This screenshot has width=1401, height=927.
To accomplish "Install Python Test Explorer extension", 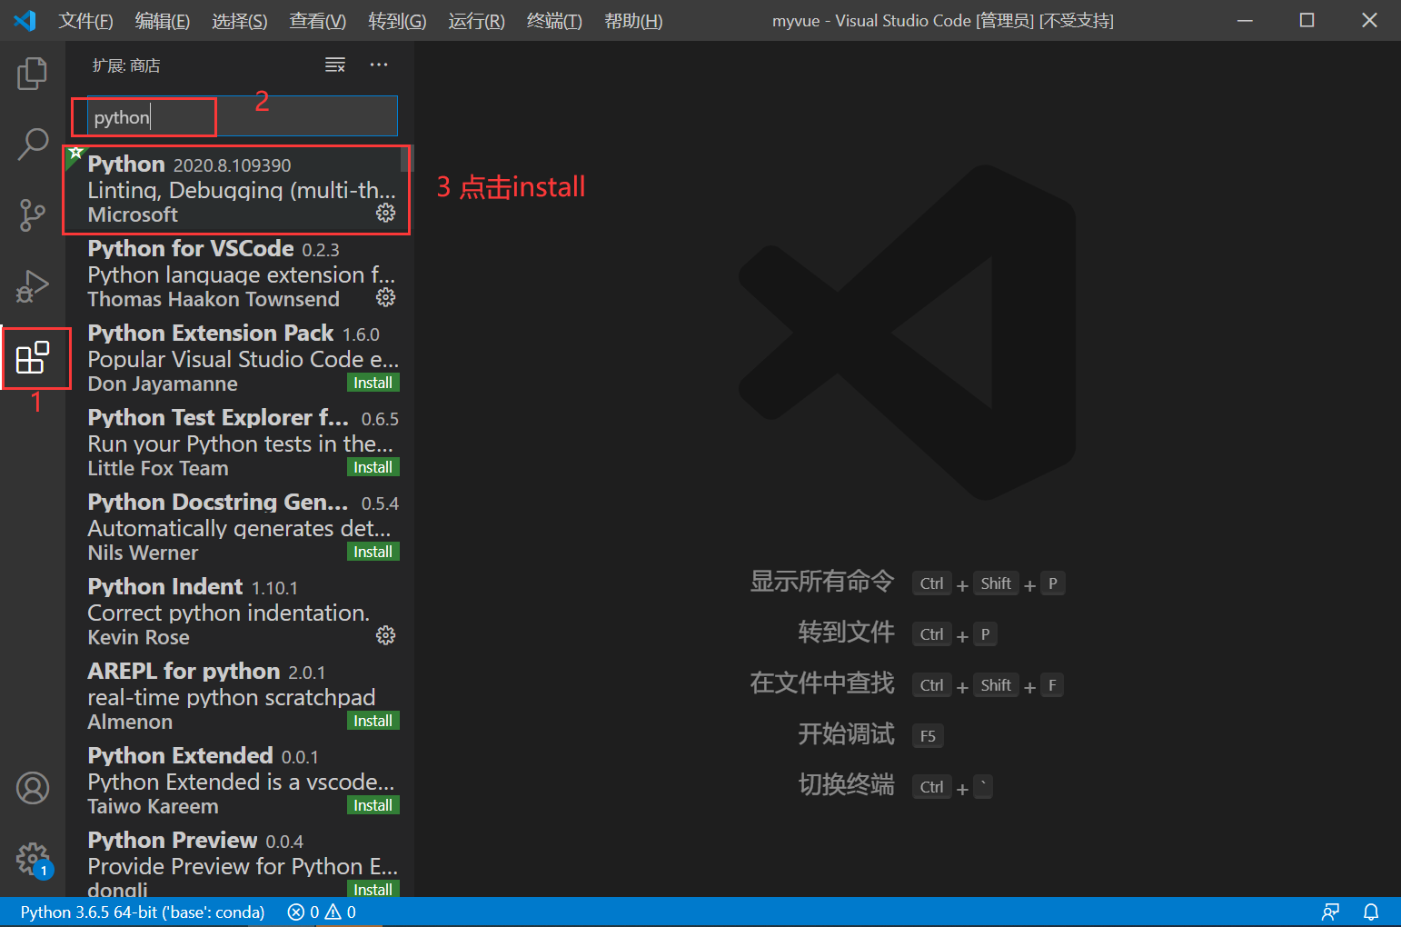I will [x=373, y=467].
